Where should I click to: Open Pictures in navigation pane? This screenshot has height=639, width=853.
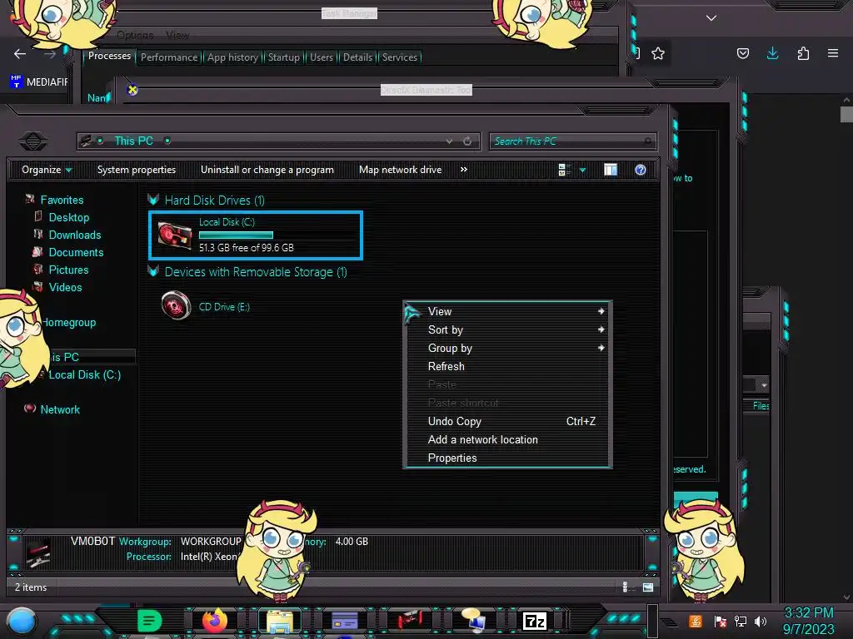(x=68, y=270)
